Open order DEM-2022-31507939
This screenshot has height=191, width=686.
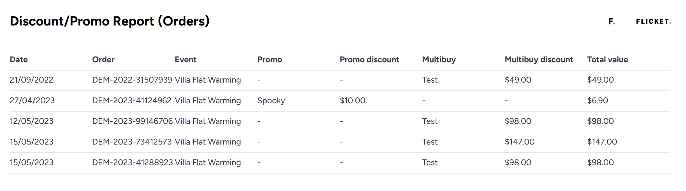(x=132, y=80)
